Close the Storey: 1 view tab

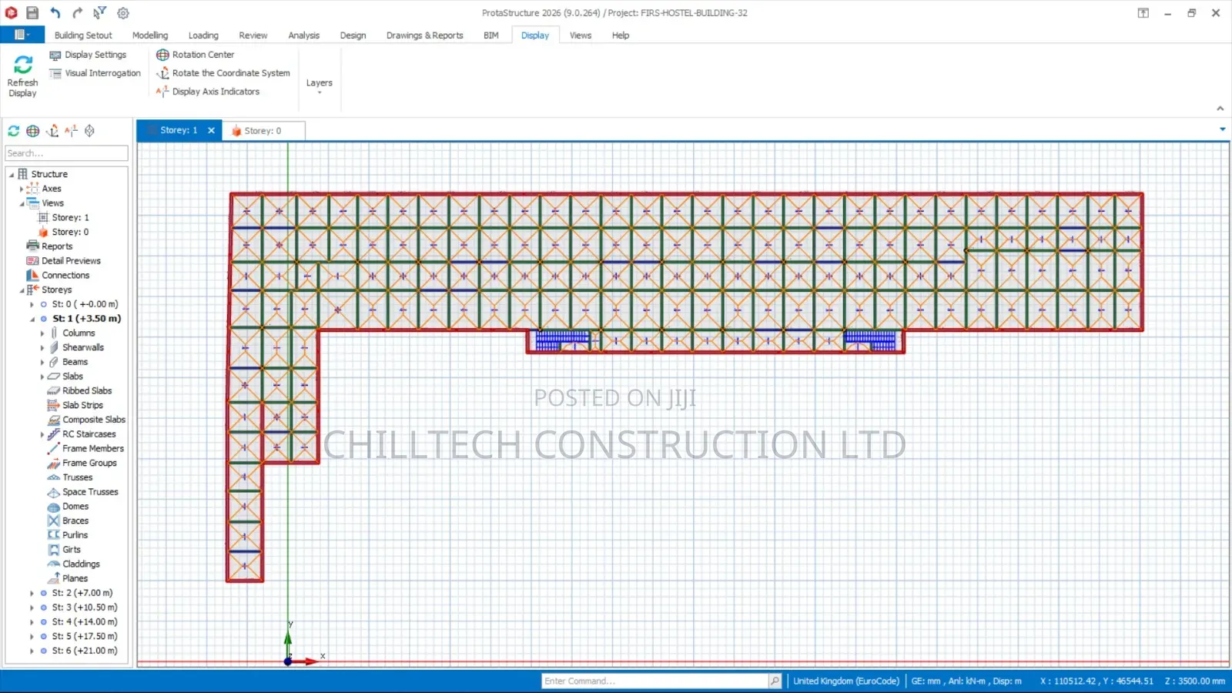coord(211,131)
